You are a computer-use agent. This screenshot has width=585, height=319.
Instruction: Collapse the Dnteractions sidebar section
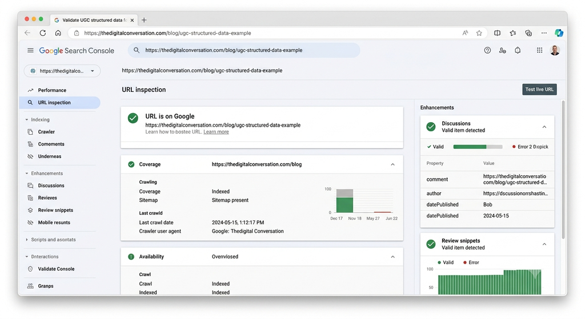coord(26,257)
